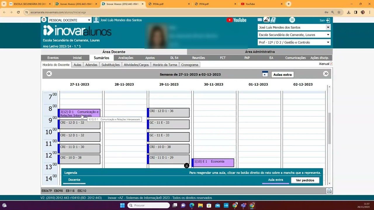Click the EB067P code in the footer
Viewport: 374px width, 210px height.
tap(47, 191)
